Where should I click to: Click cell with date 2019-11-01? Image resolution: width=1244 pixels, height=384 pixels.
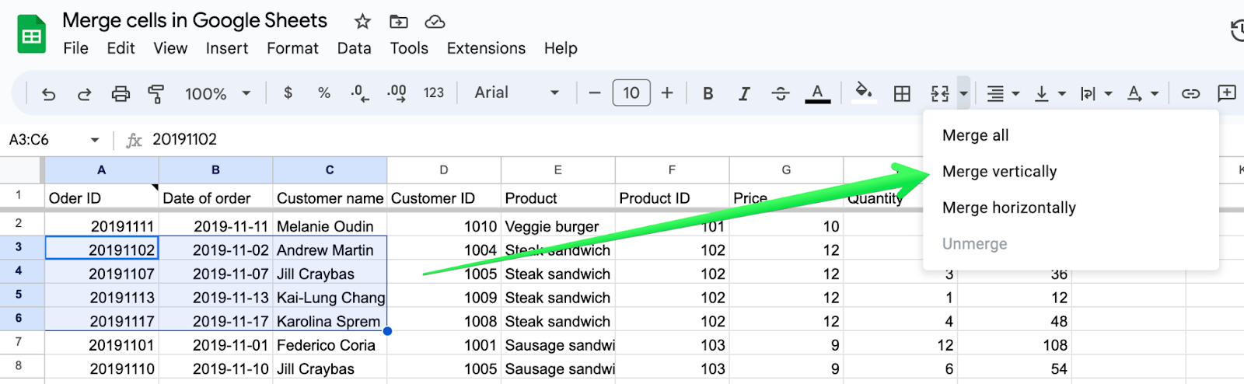point(216,345)
